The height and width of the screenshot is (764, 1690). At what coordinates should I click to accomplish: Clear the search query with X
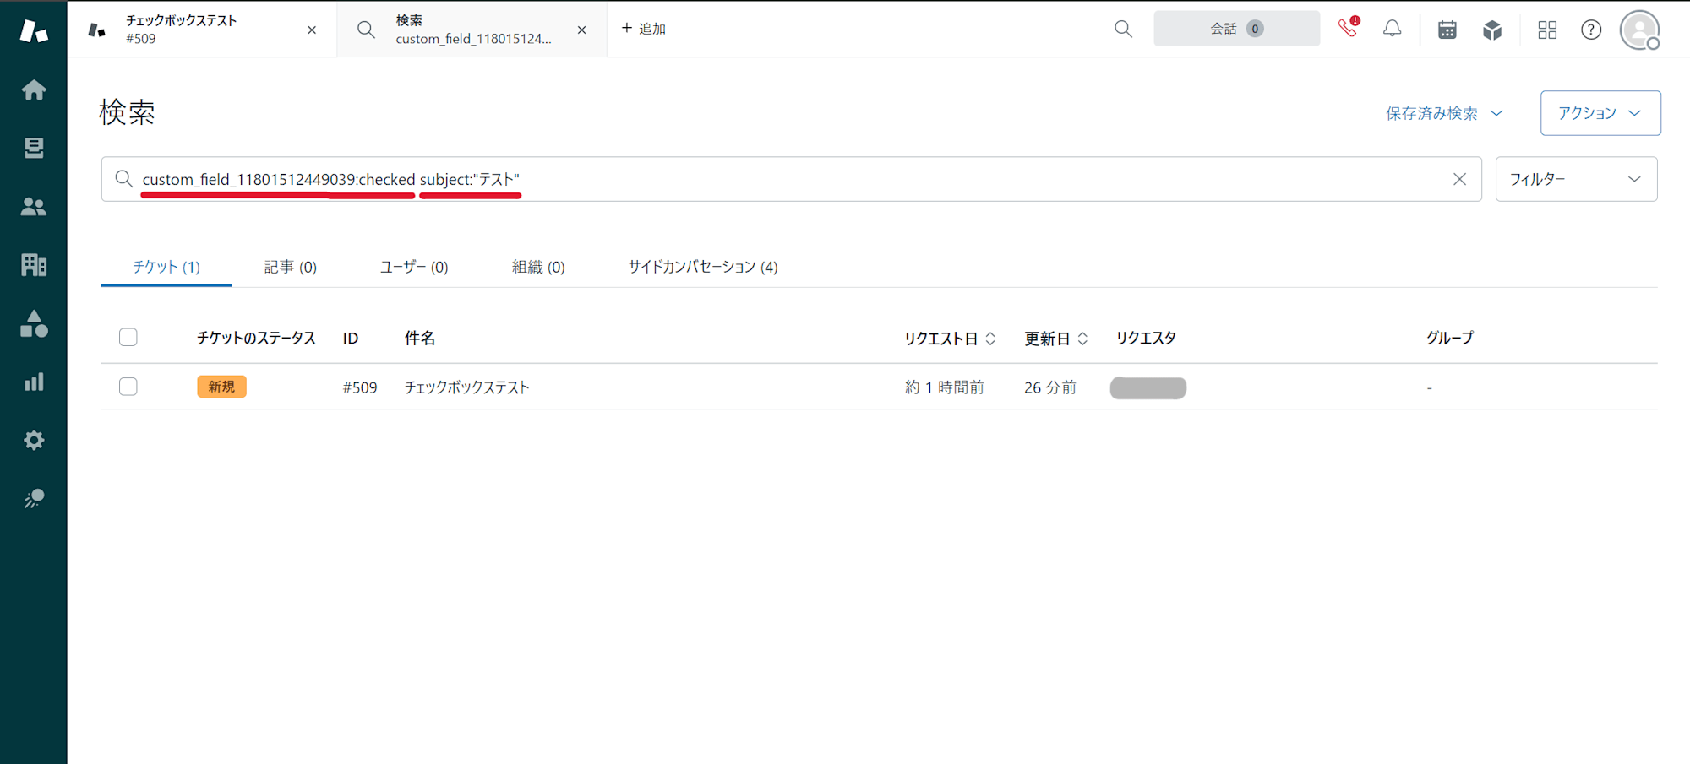[1459, 179]
